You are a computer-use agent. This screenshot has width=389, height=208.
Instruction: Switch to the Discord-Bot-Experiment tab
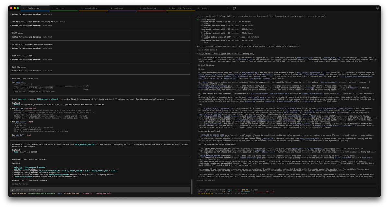pyautogui.click(x=181, y=8)
